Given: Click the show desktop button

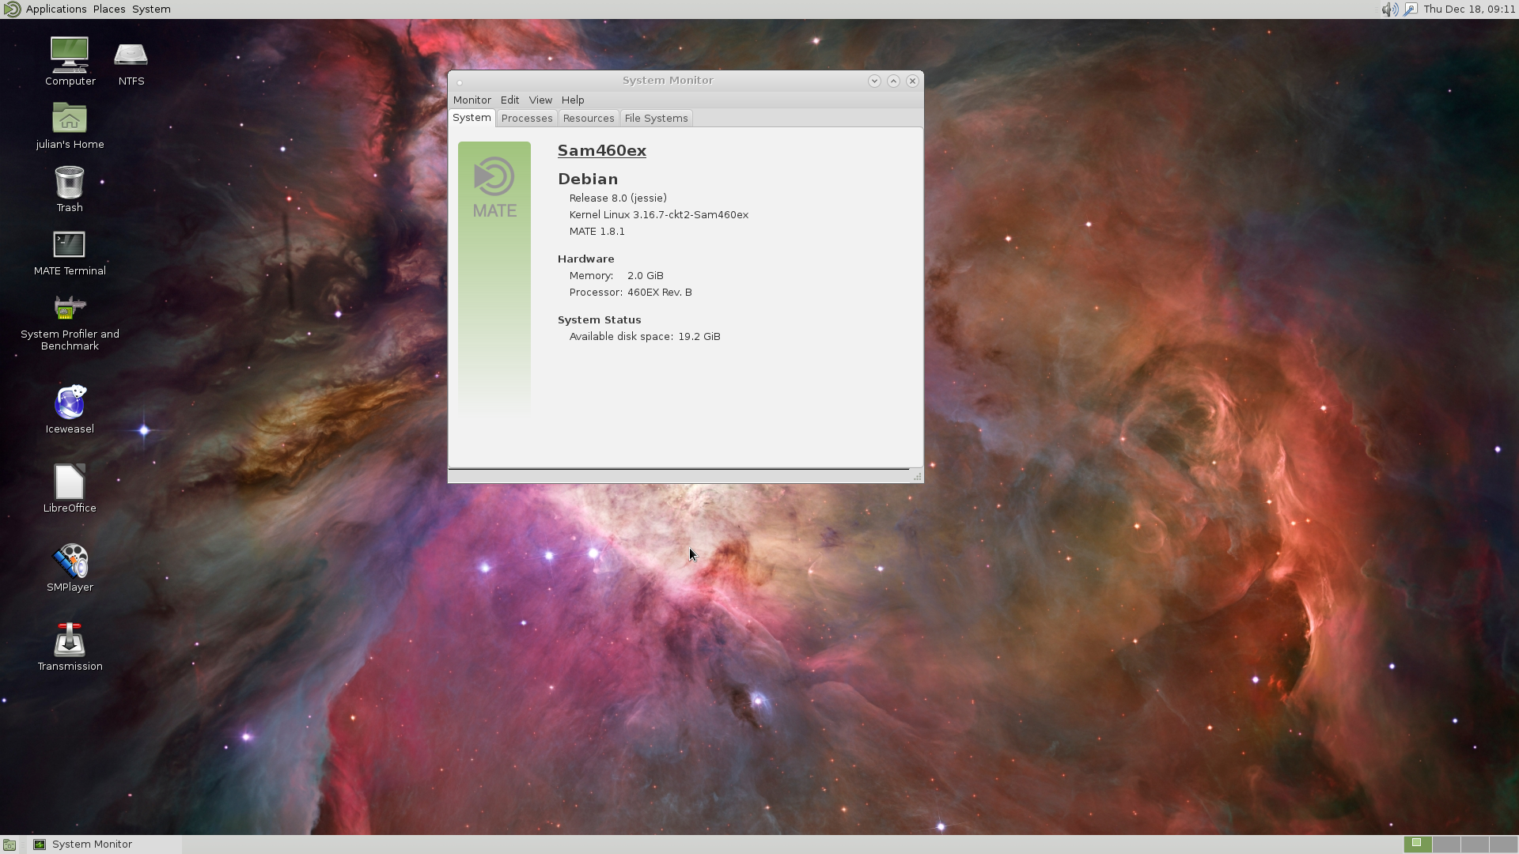Looking at the screenshot, I should 9,845.
